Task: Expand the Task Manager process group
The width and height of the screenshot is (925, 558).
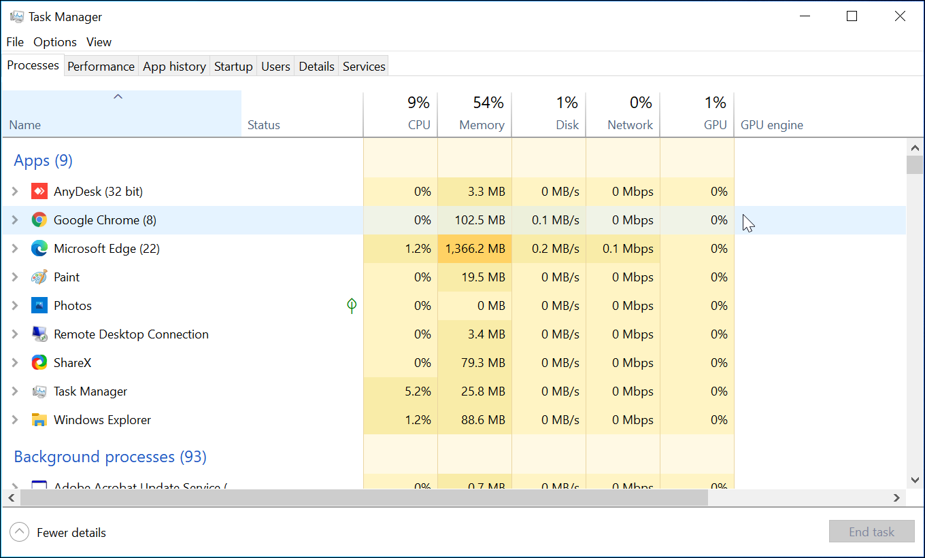Action: point(15,391)
